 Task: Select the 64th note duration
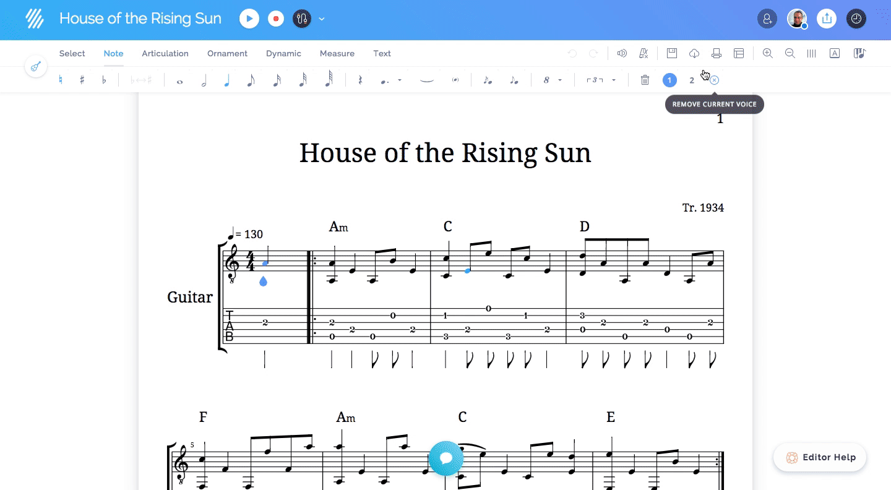pyautogui.click(x=329, y=80)
